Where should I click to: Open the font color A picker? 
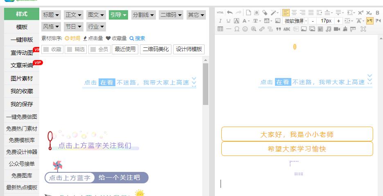point(245,21)
